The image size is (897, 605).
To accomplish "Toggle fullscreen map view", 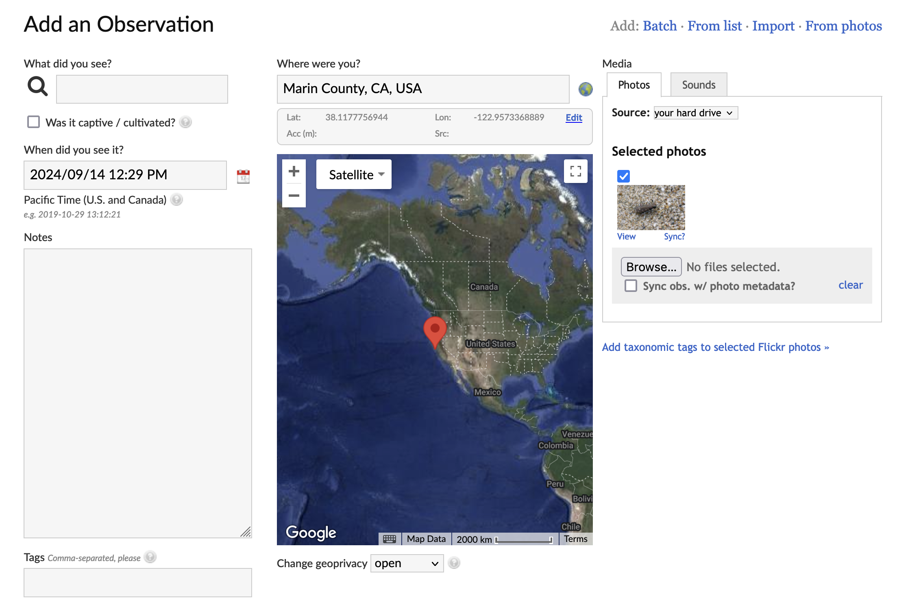I will pyautogui.click(x=575, y=171).
